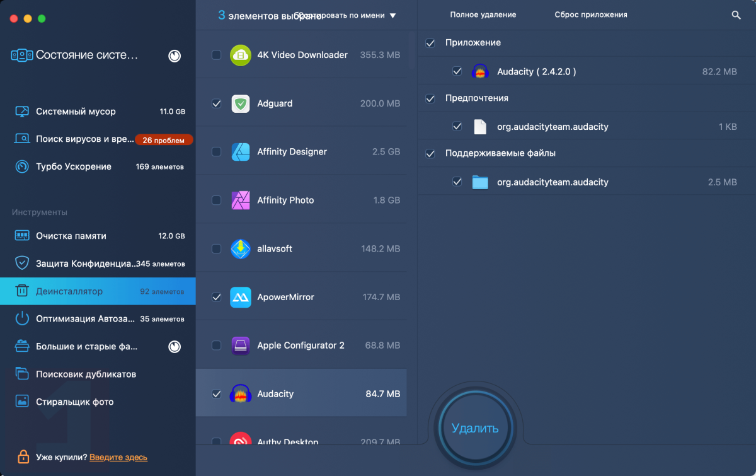756x476 pixels.
Task: Click the padlock icon near purchase prompt
Action: [x=23, y=456]
